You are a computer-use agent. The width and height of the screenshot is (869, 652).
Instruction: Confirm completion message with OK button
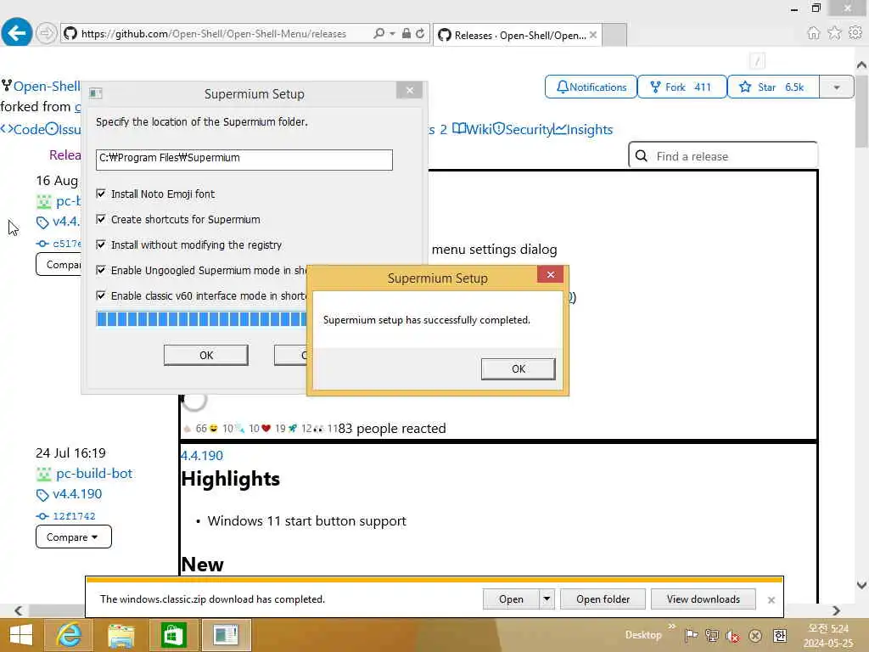pyautogui.click(x=519, y=368)
